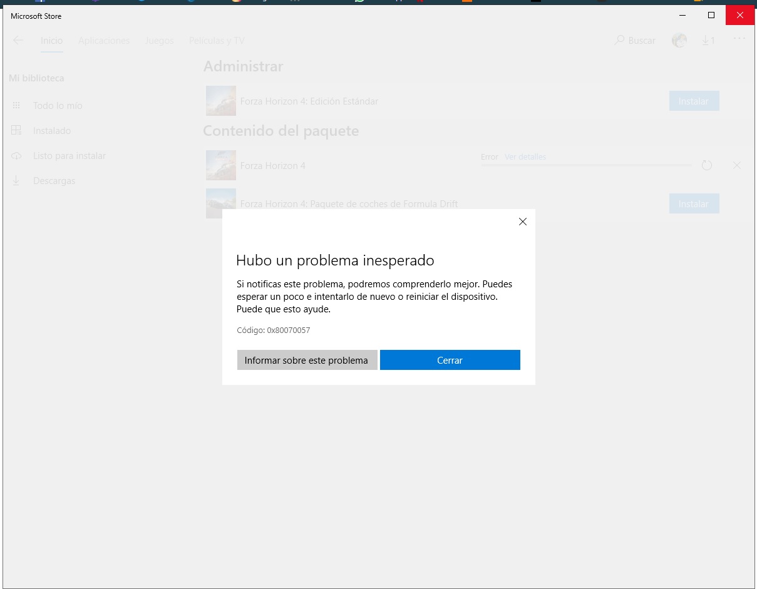Open the user profile avatar
This screenshot has height=589, width=757.
(x=679, y=41)
